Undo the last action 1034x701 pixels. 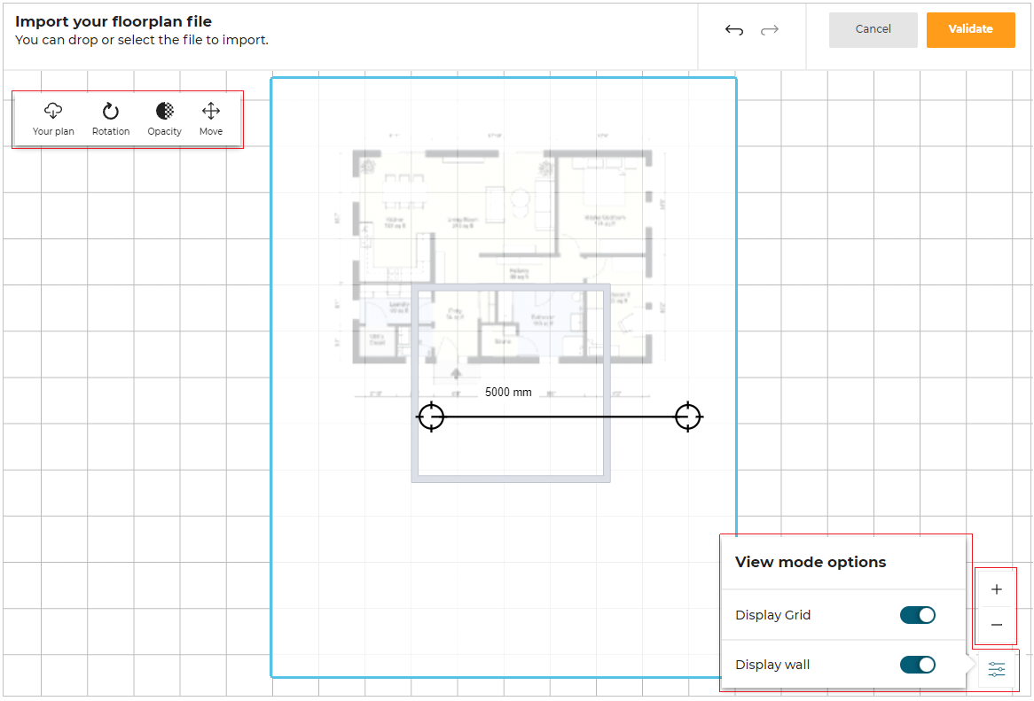click(734, 29)
